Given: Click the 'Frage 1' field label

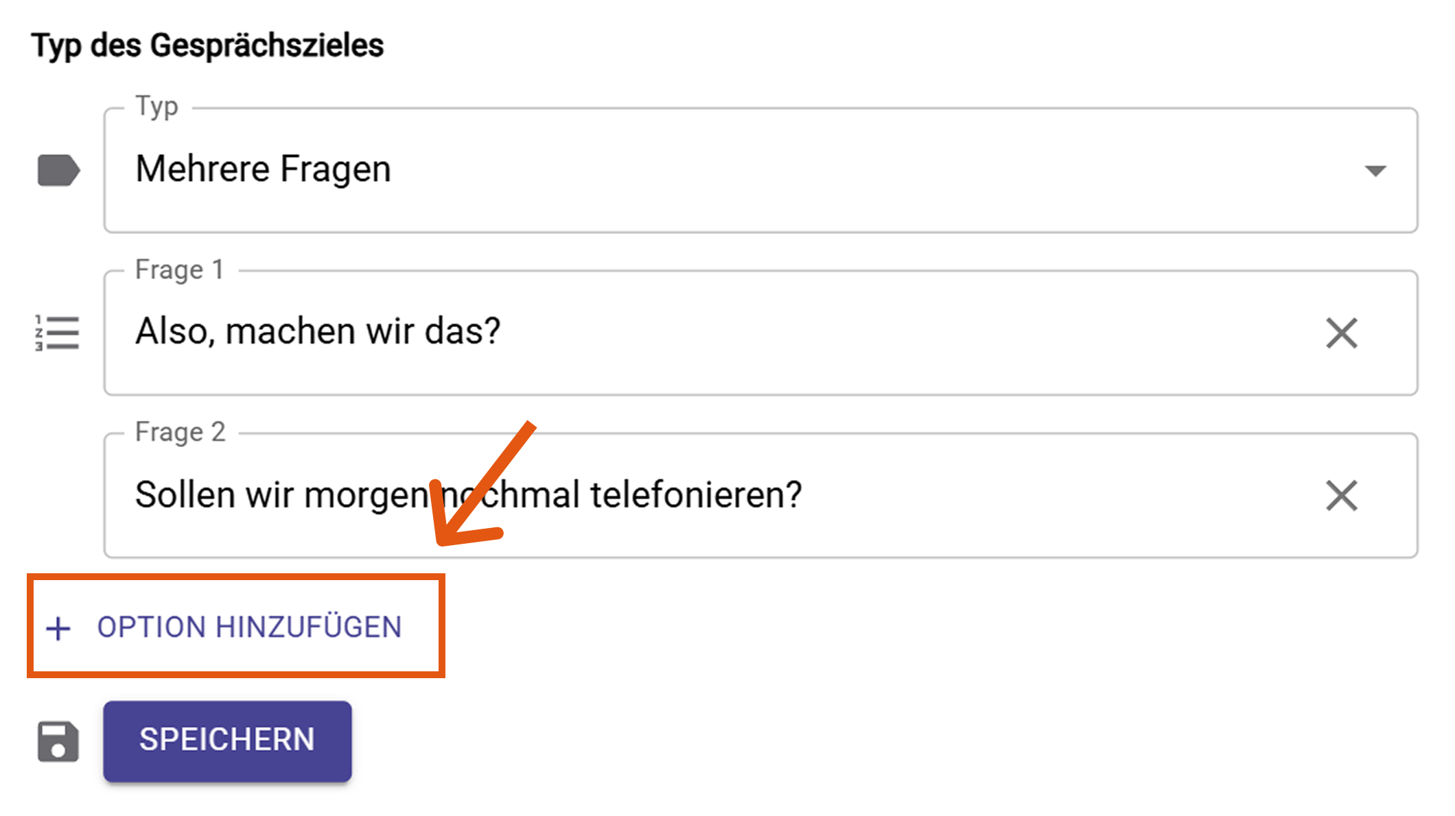Looking at the screenshot, I should coord(180,269).
